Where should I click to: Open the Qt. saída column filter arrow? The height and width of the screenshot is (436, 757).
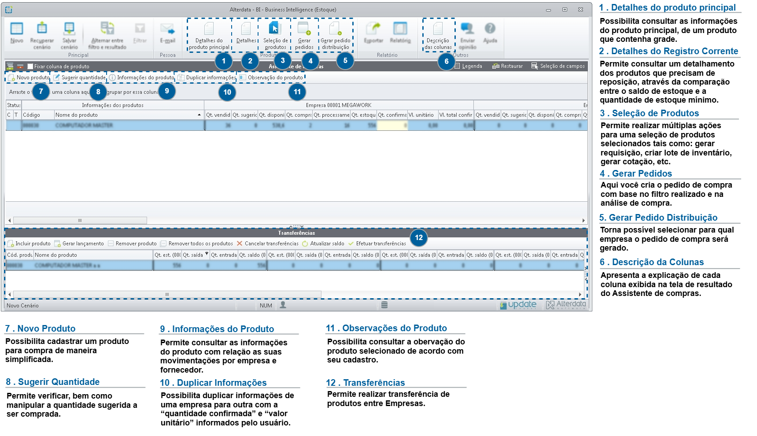pos(207,254)
